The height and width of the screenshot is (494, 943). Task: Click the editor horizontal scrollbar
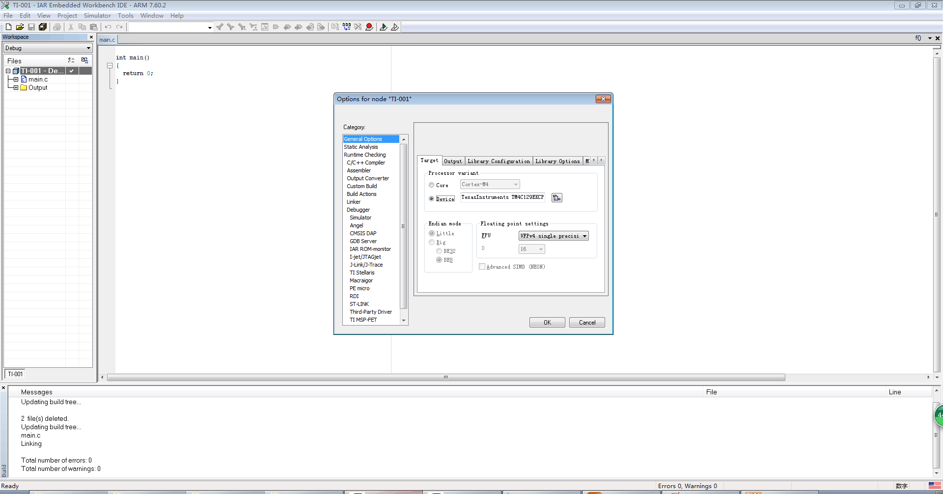[x=446, y=378]
